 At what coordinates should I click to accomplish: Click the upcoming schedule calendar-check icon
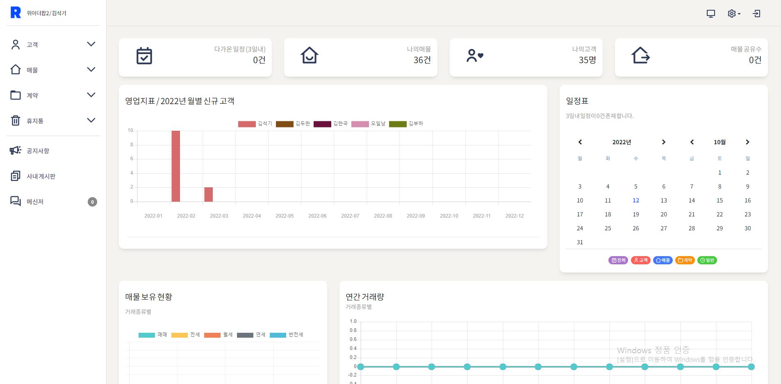[144, 56]
